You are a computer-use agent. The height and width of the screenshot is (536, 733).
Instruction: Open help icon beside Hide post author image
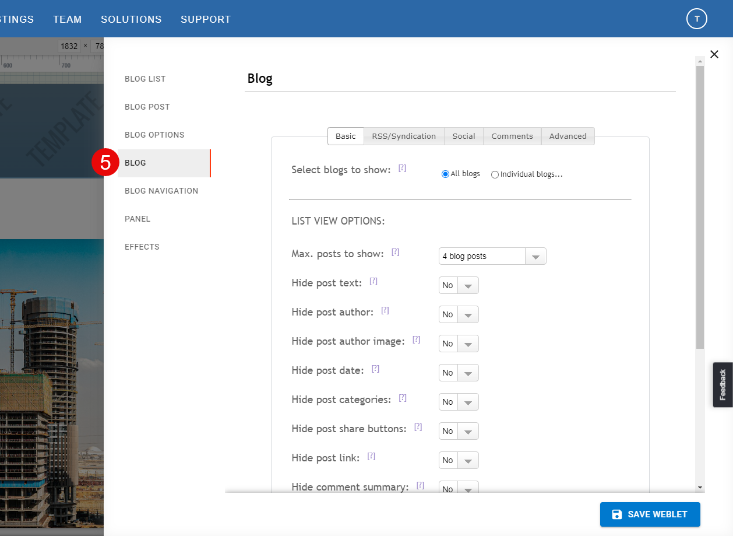(x=416, y=339)
